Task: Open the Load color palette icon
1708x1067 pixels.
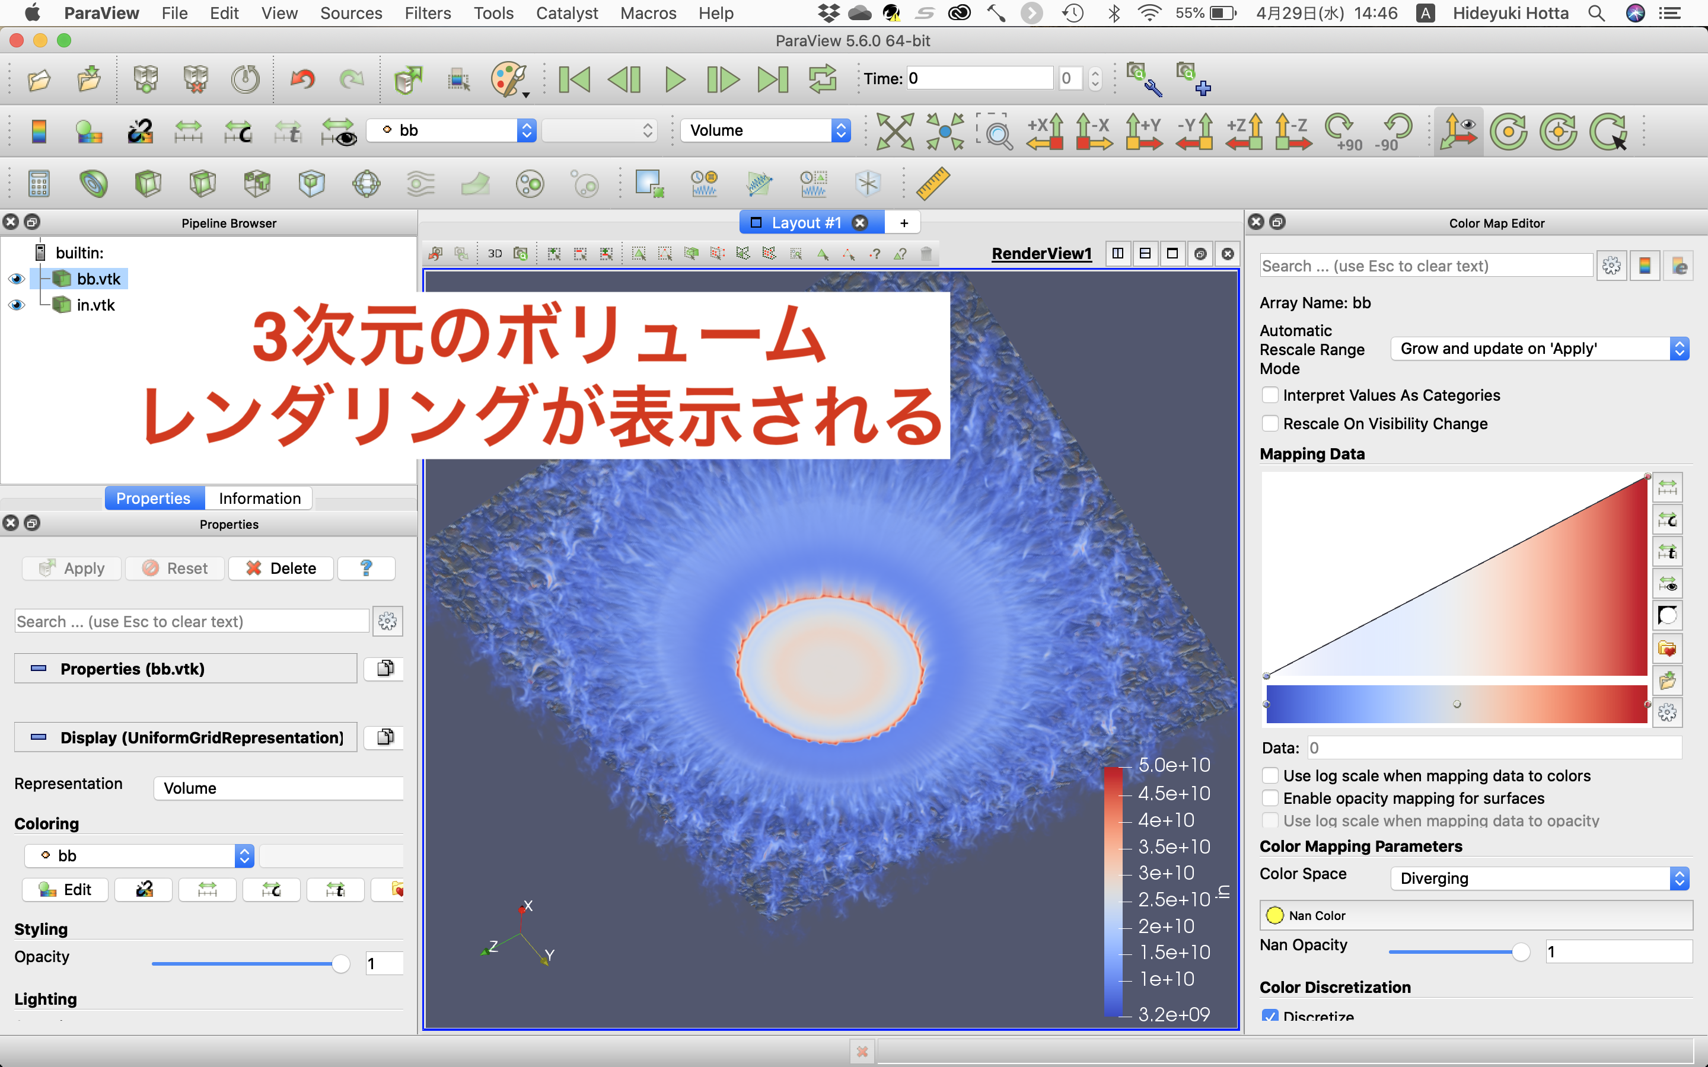Action: 509,79
